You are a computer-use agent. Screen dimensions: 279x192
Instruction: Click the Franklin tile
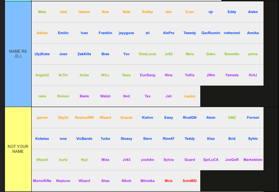(105, 33)
